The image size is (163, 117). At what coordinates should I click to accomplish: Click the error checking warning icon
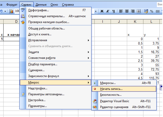(x=23, y=22)
